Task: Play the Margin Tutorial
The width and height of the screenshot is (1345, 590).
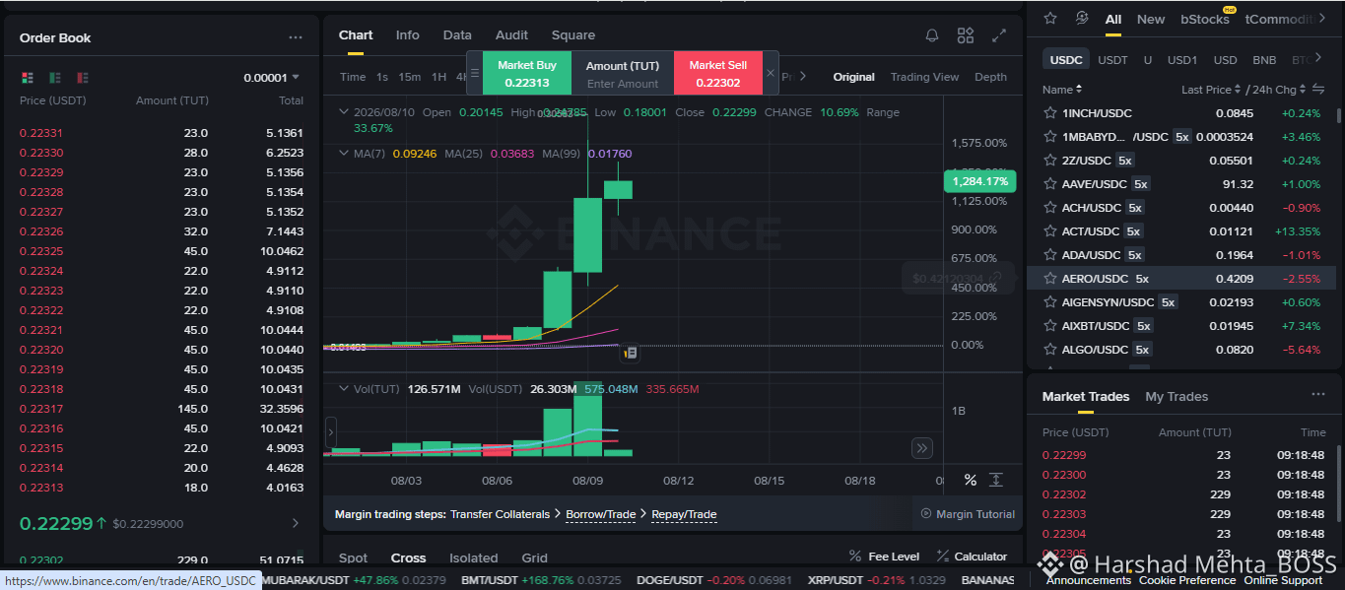Action: pos(968,514)
